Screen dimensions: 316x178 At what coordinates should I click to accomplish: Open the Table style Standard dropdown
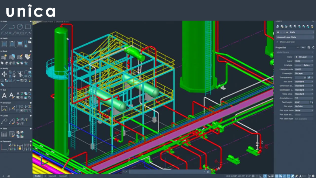click(x=304, y=94)
